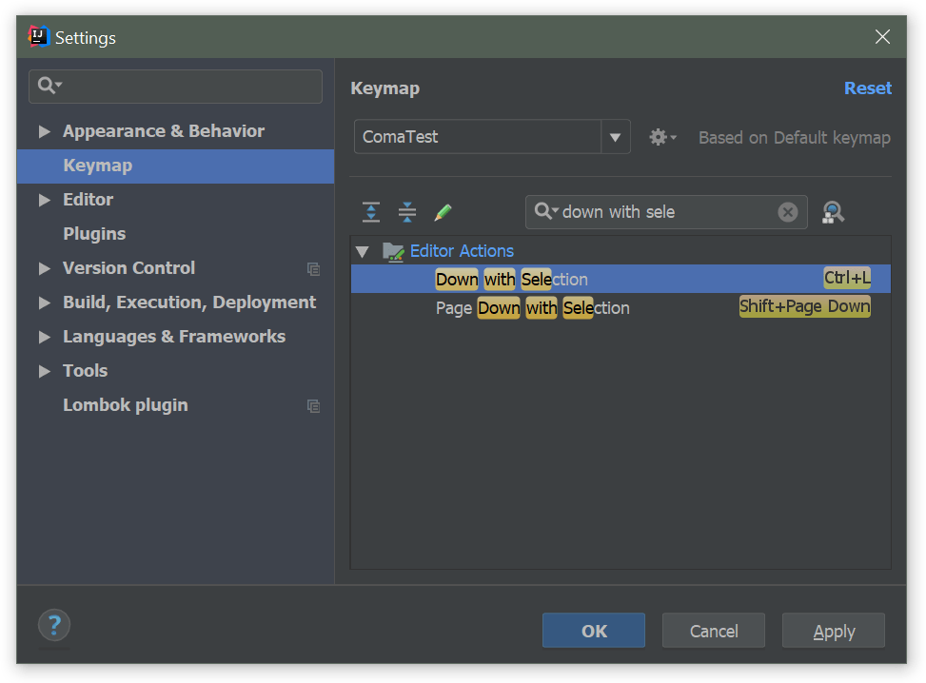Click the project-level icon beside Lombok plugin
Image resolution: width=926 pixels, height=683 pixels.
point(314,406)
